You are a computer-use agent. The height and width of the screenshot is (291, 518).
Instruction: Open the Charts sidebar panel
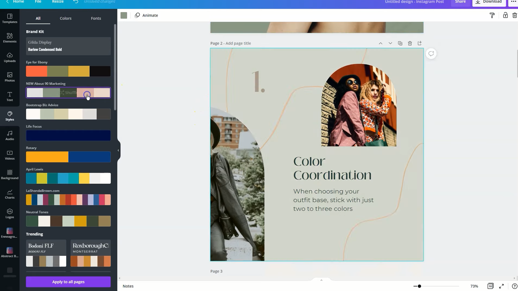pos(10,194)
